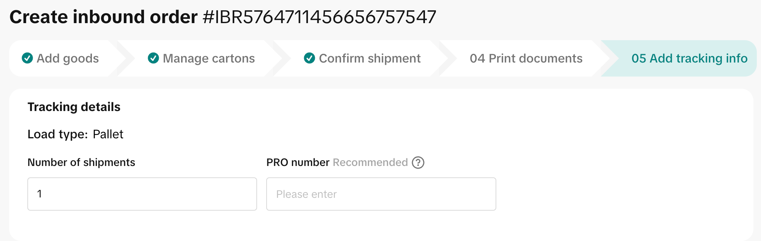Click the gray 'Recommended' hint text
The height and width of the screenshot is (241, 761).
tap(370, 163)
